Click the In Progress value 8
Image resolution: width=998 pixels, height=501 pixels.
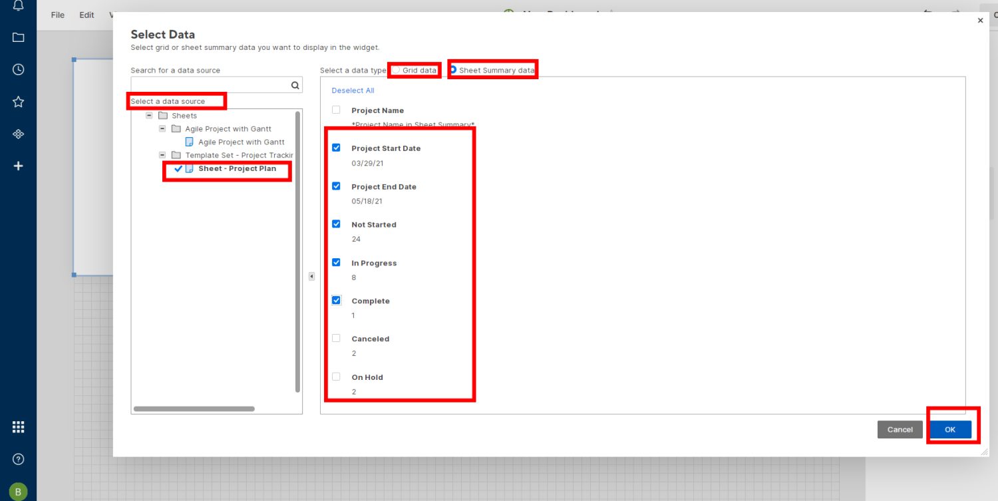coord(354,277)
